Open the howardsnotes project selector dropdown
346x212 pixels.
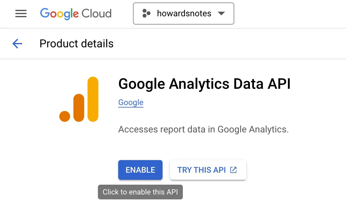pos(183,14)
